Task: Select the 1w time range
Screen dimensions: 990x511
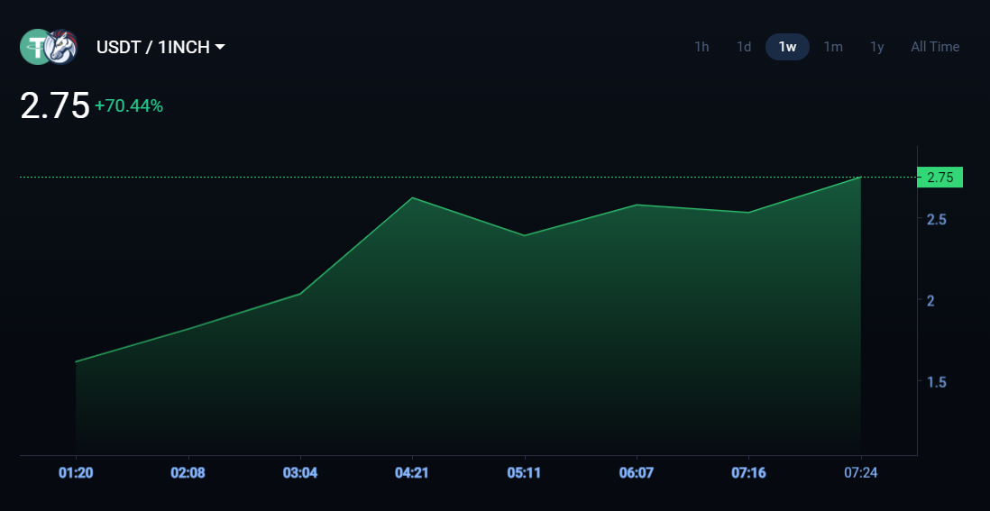Action: point(787,47)
